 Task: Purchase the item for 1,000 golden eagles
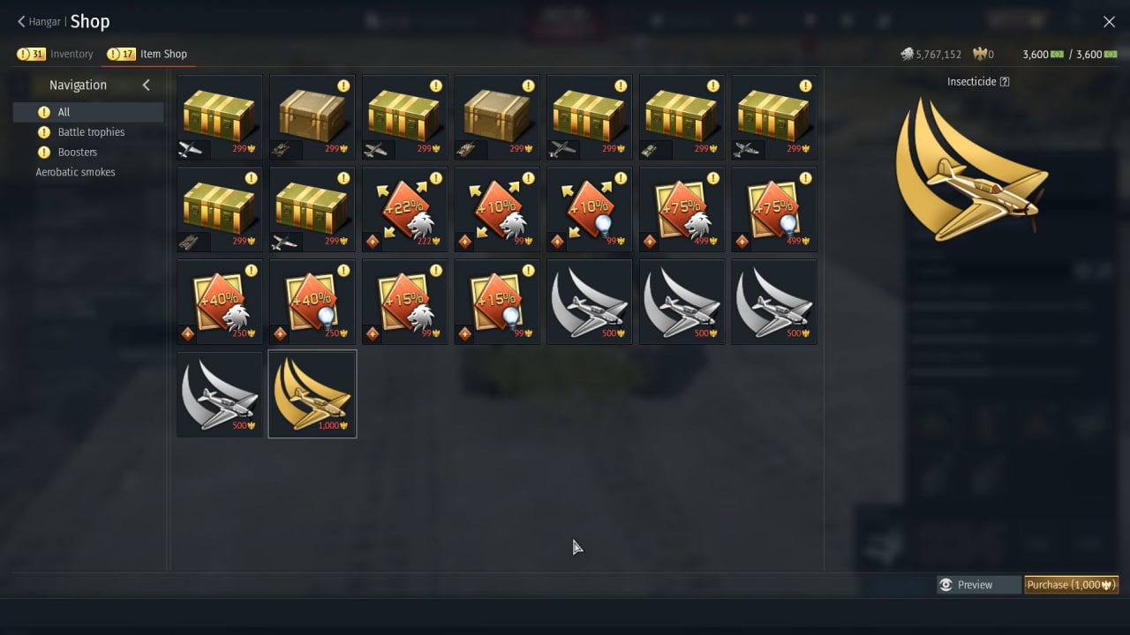point(1071,585)
